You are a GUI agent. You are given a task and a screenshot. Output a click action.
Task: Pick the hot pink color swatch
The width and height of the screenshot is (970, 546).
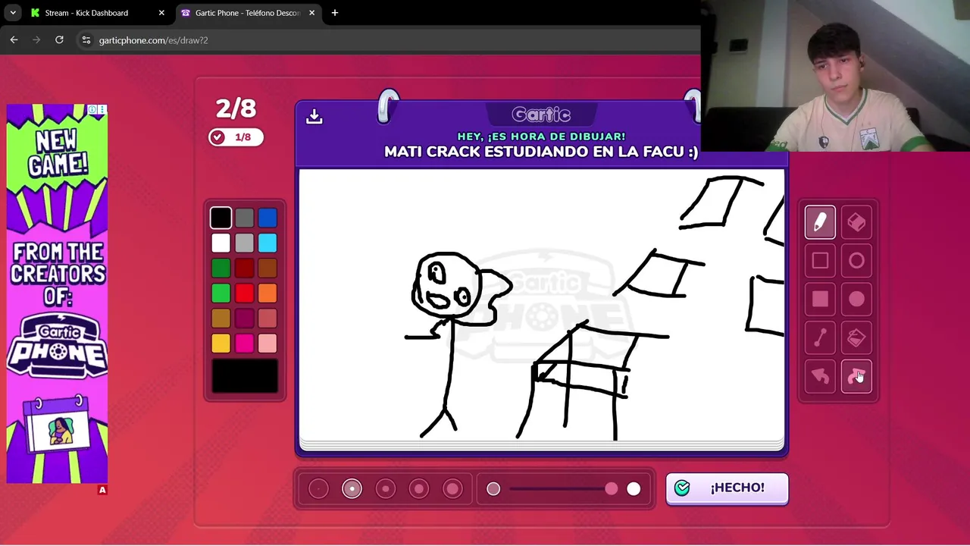coord(244,343)
